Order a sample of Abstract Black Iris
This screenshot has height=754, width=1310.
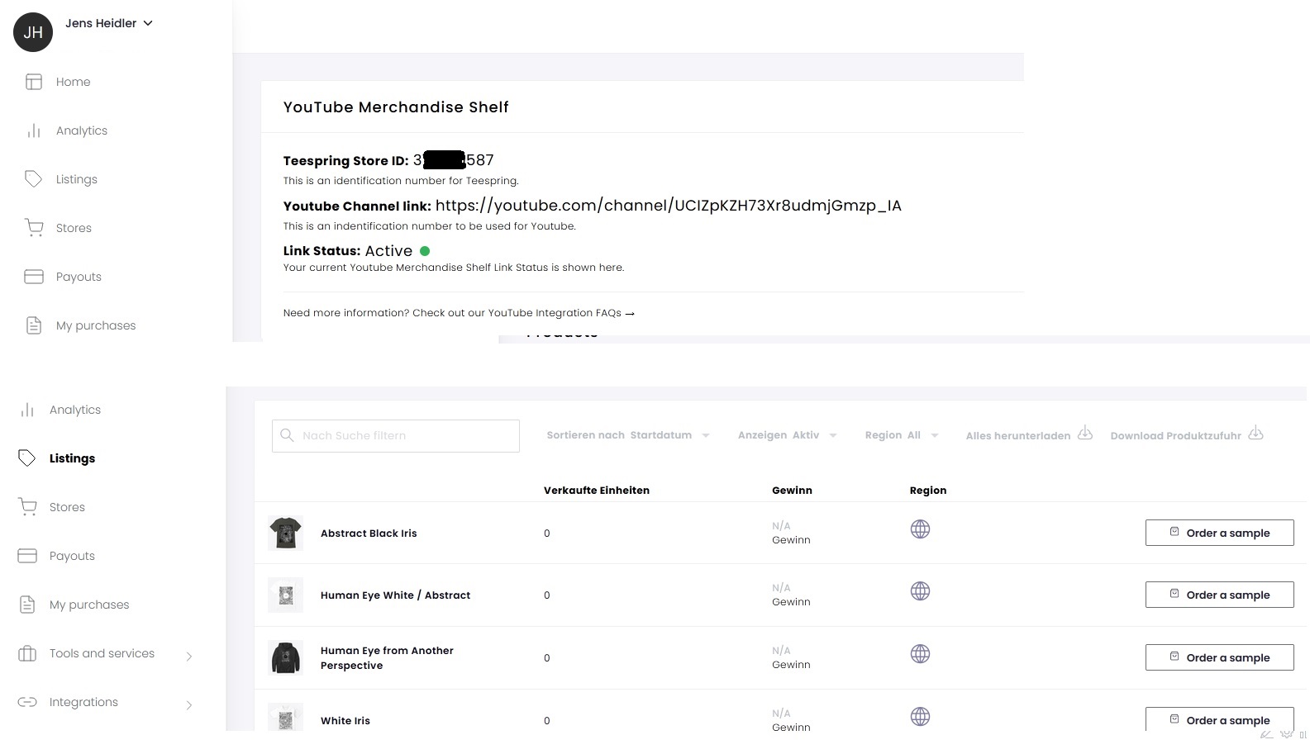tap(1219, 533)
